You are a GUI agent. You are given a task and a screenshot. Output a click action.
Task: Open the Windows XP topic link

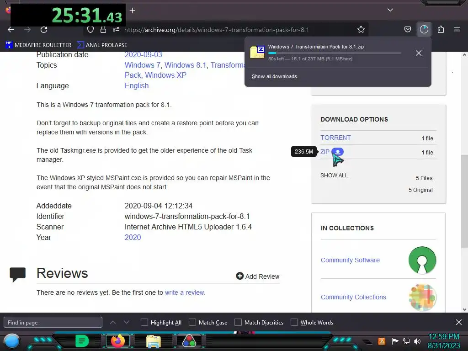(165, 75)
